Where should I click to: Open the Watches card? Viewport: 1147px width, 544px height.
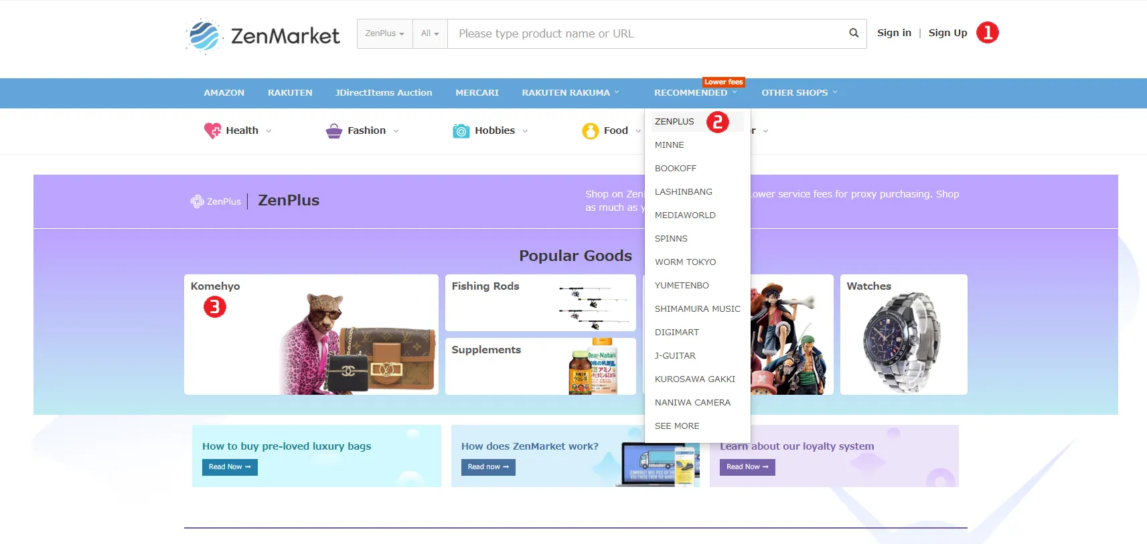point(904,335)
